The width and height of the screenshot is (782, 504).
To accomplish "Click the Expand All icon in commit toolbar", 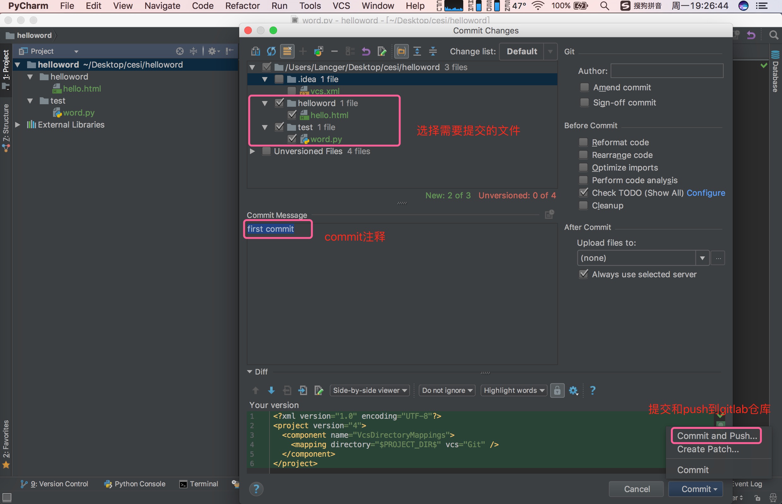I will pyautogui.click(x=417, y=51).
